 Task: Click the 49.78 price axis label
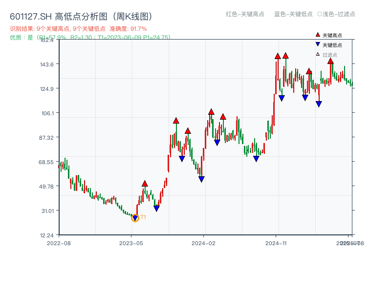click(46, 187)
